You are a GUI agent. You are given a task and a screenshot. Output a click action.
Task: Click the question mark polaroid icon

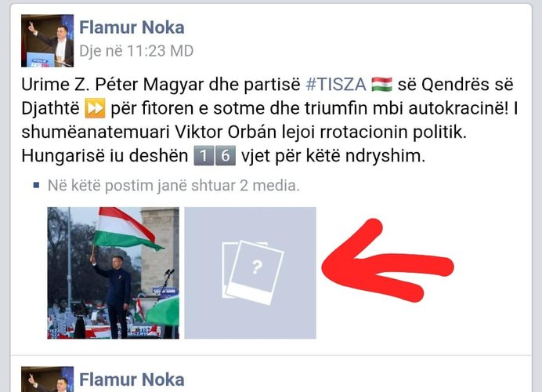click(x=253, y=272)
